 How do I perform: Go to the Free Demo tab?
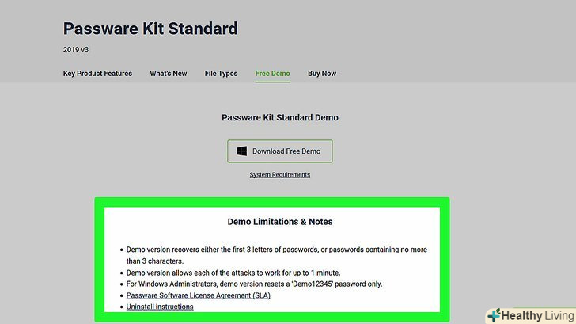(x=272, y=74)
